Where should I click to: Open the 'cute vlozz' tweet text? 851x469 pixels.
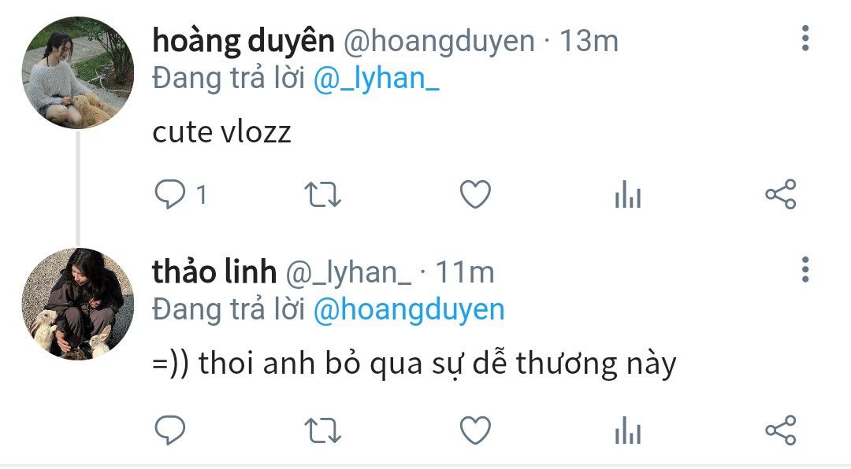click(221, 132)
